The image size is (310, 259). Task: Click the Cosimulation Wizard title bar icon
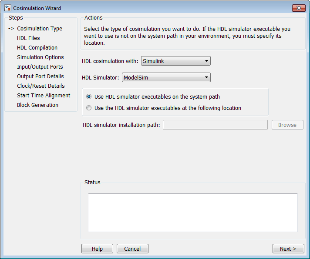[7, 8]
